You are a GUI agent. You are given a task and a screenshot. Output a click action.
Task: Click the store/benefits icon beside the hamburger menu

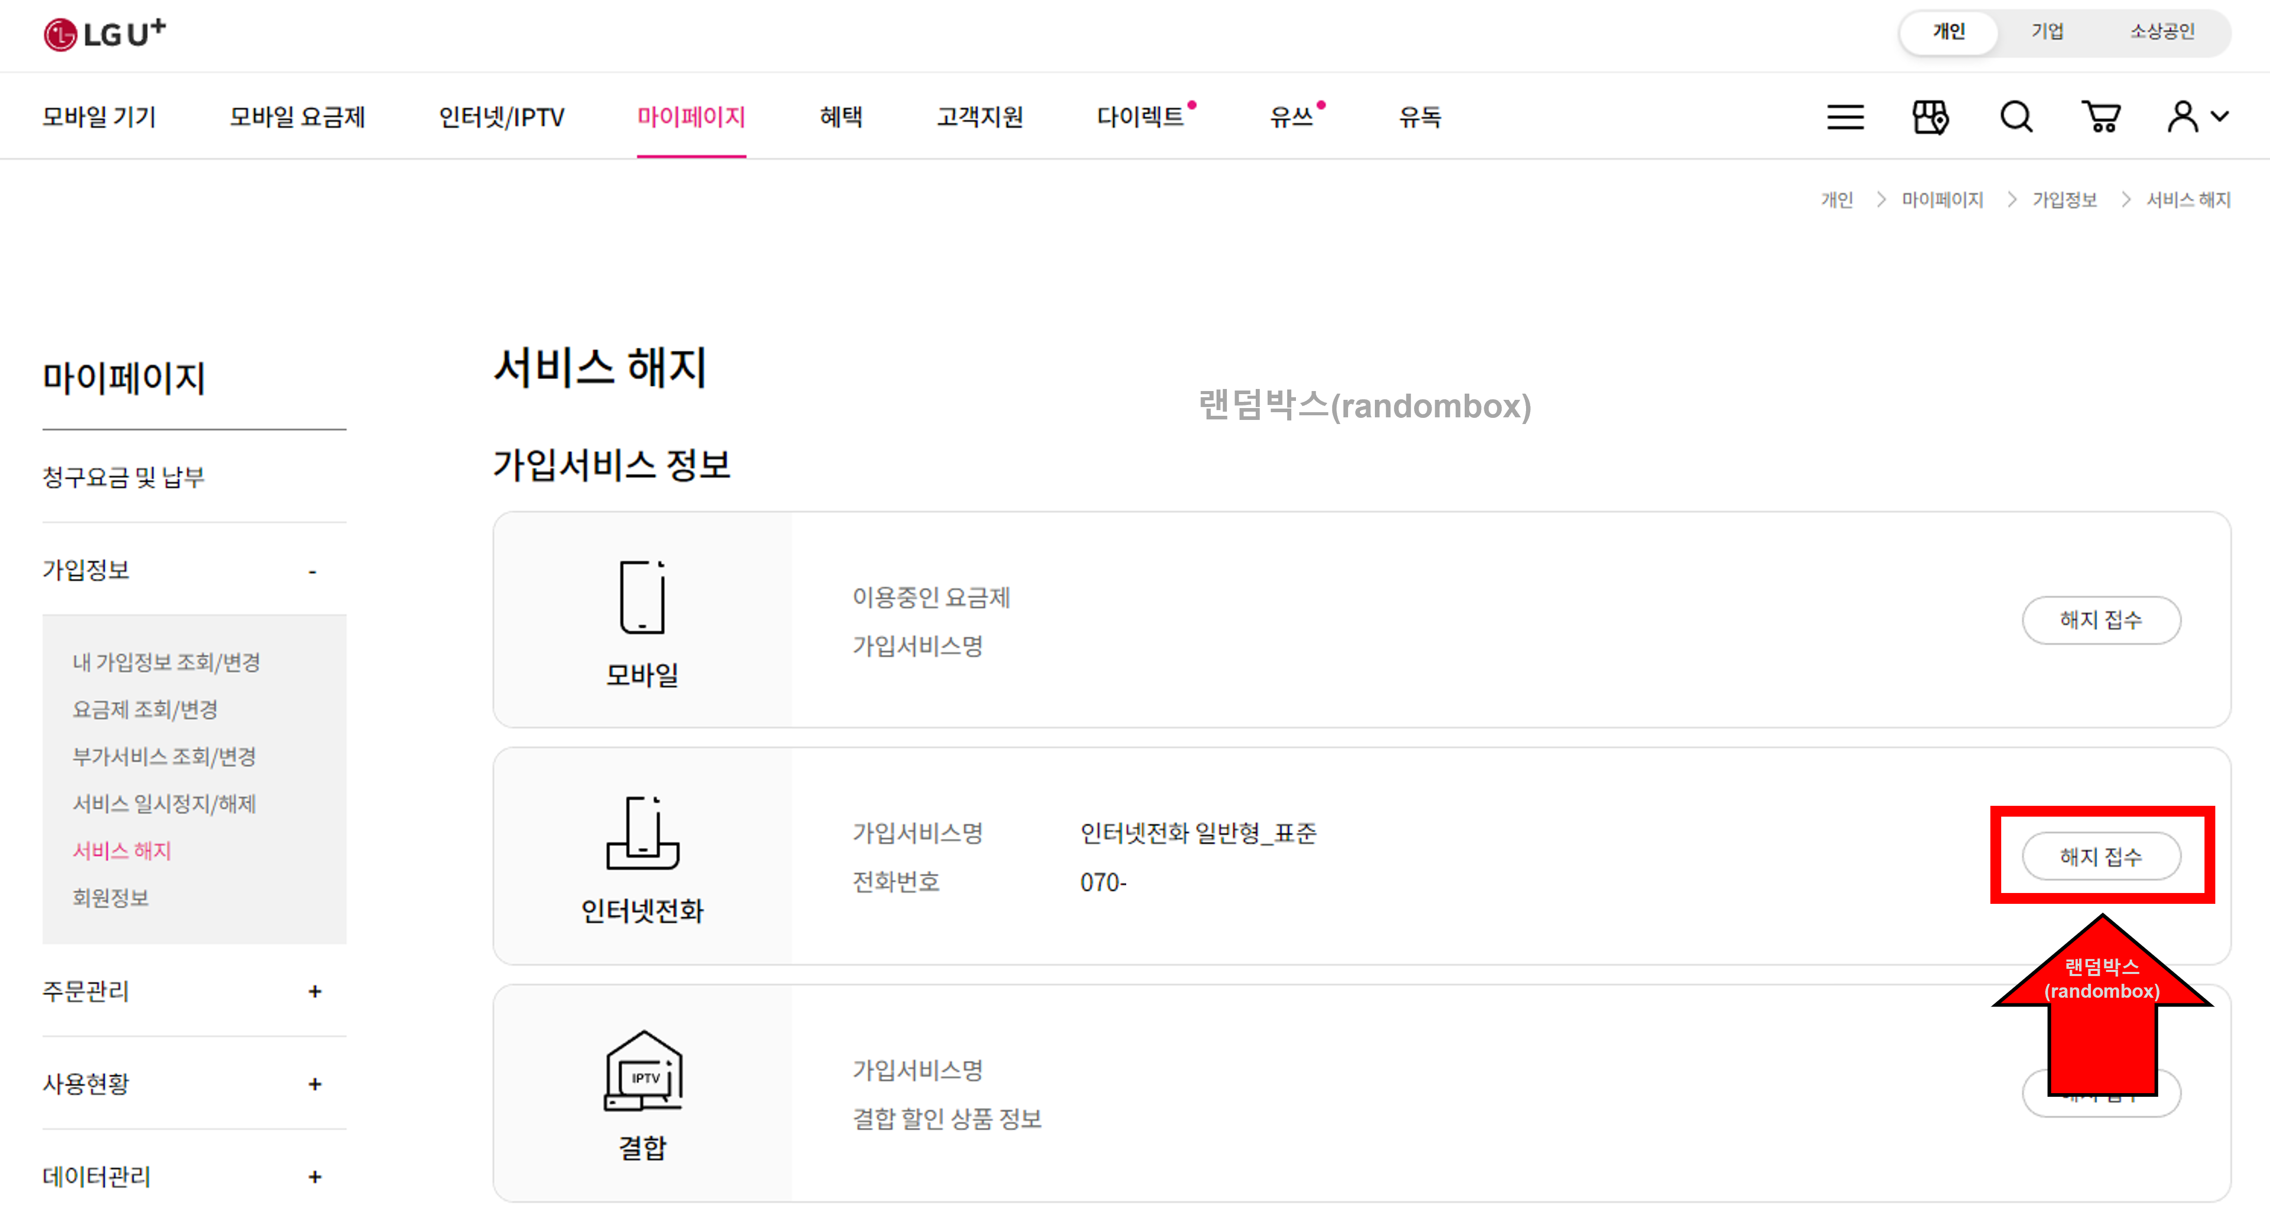(x=1930, y=117)
